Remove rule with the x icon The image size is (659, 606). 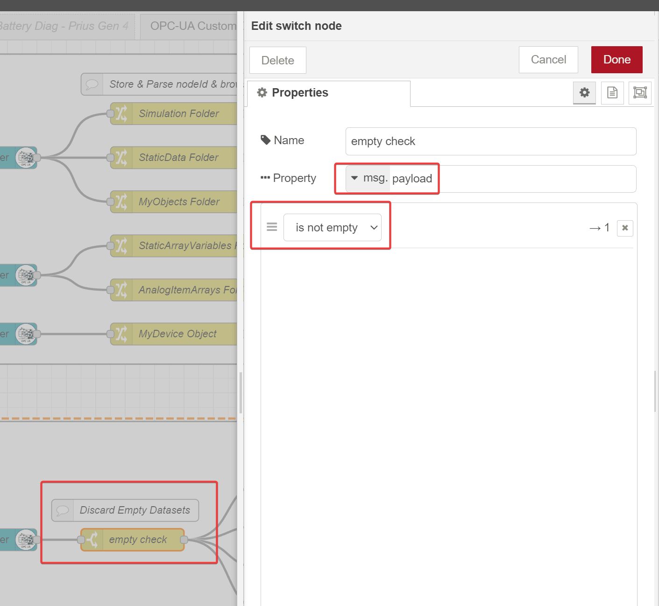(624, 228)
